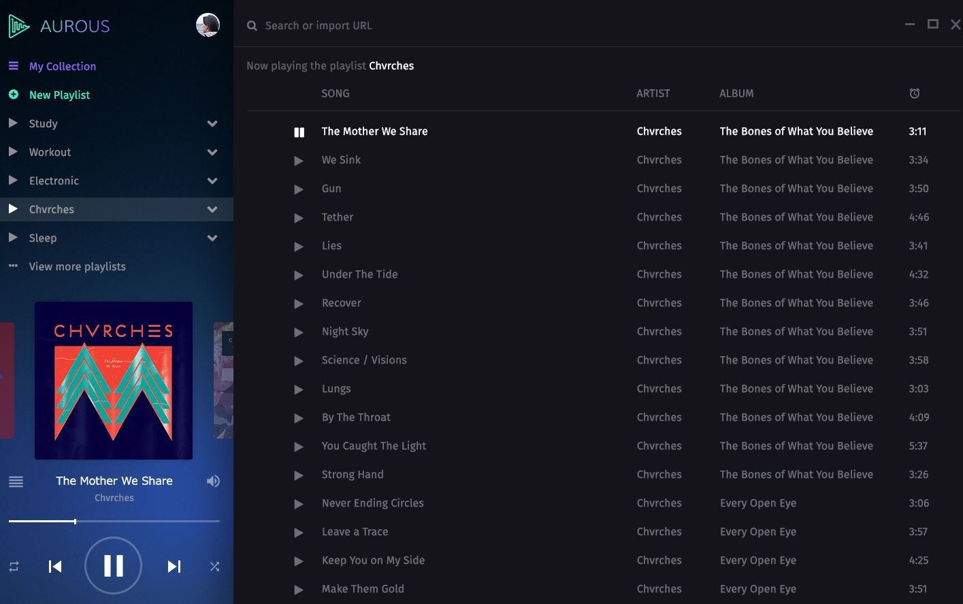Play the song Lies
The image size is (963, 604).
click(299, 247)
